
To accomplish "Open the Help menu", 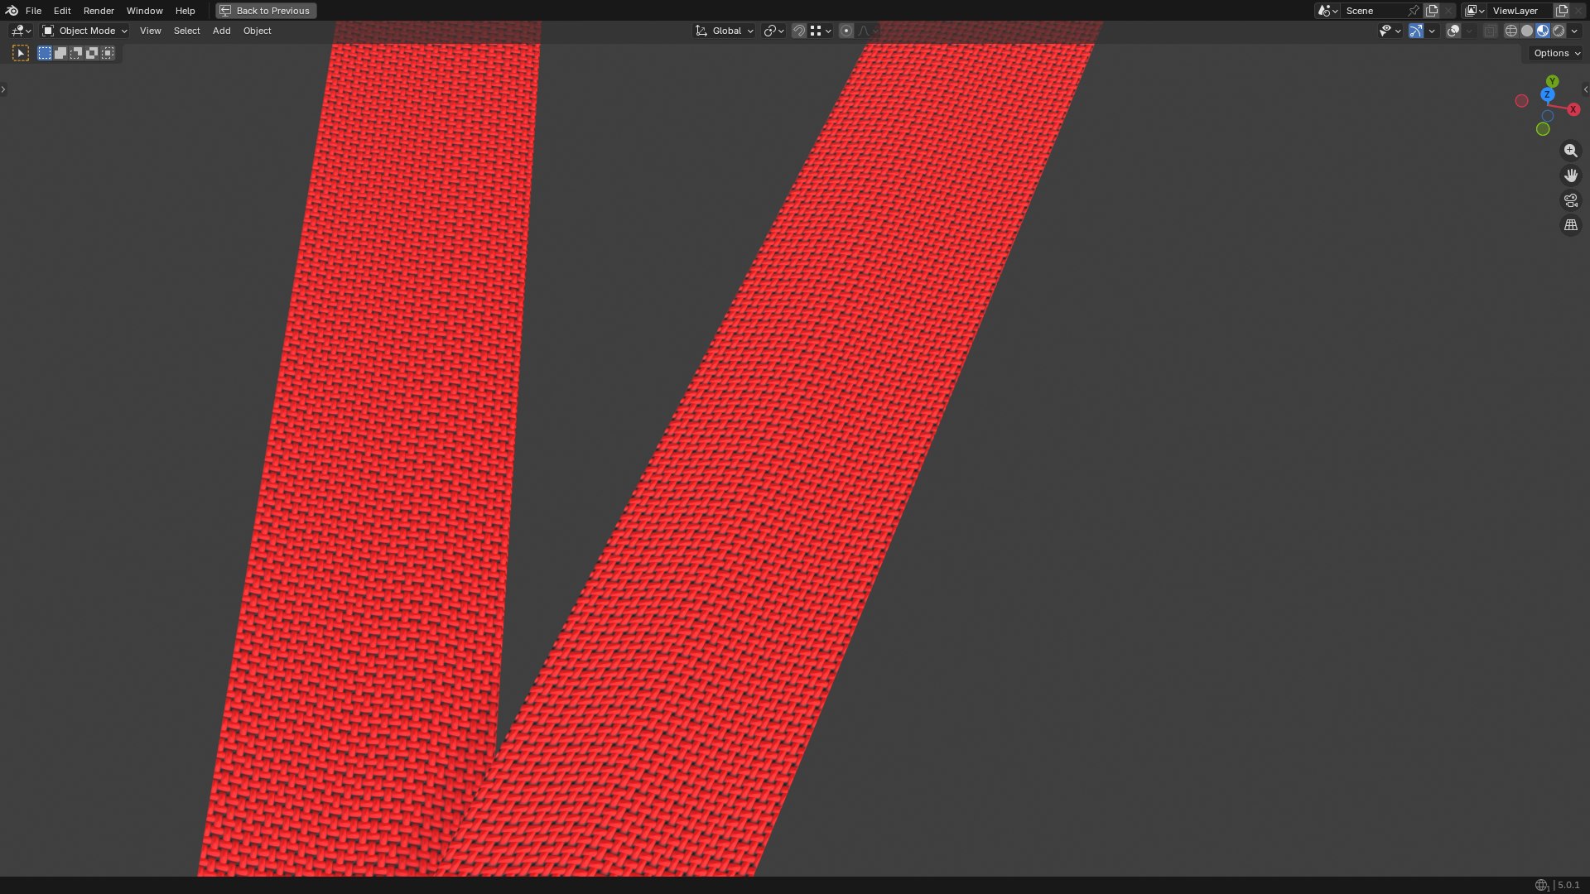I will coord(185,11).
